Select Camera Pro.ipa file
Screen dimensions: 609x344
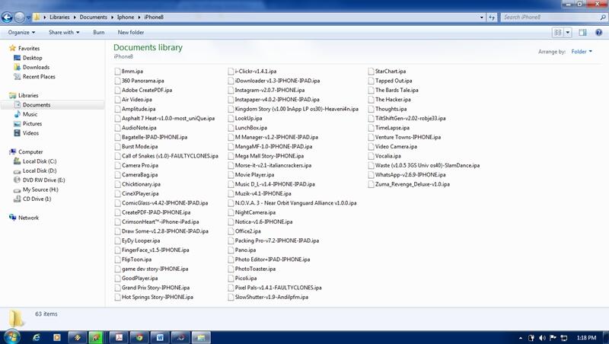pyautogui.click(x=140, y=165)
